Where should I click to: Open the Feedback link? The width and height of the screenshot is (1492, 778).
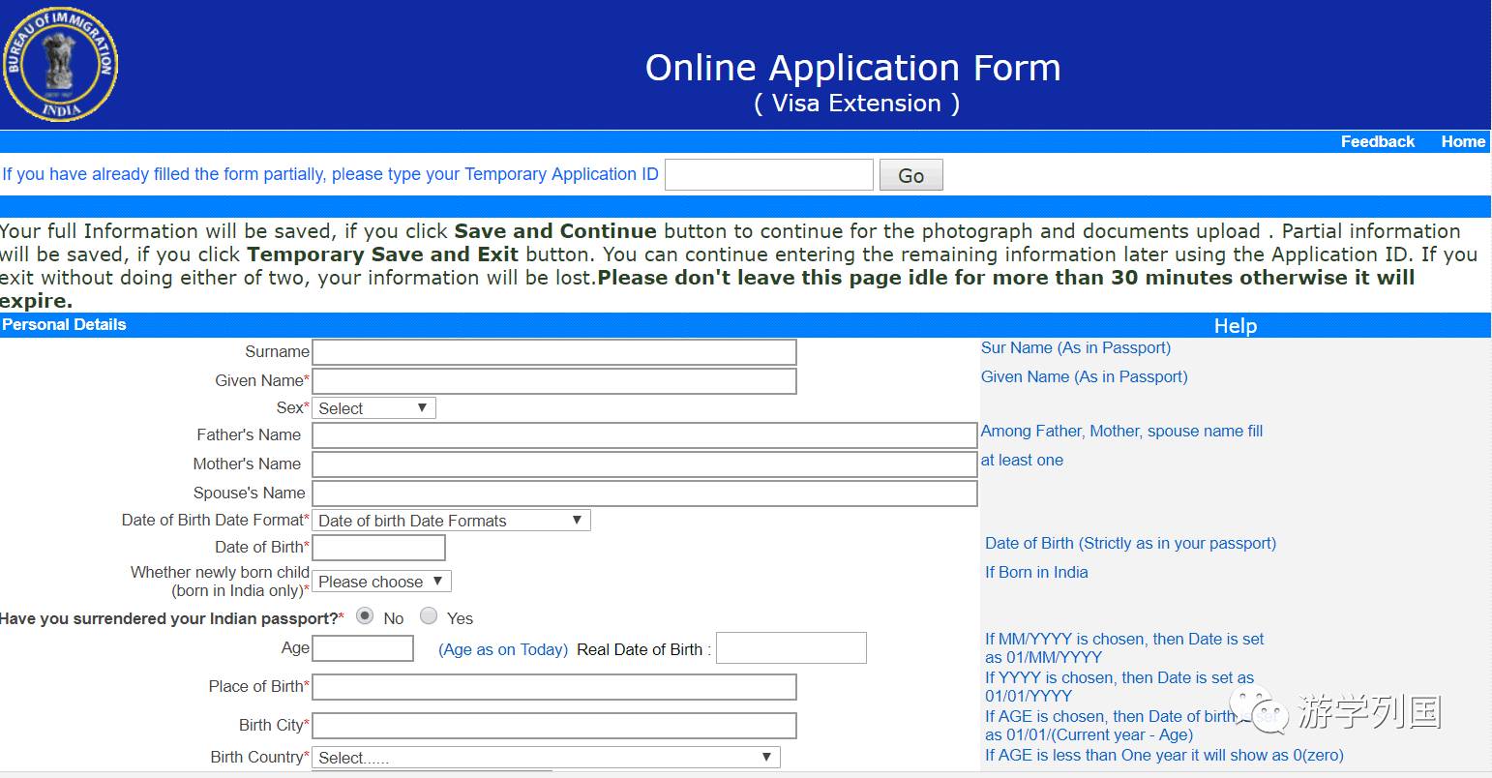(1377, 141)
